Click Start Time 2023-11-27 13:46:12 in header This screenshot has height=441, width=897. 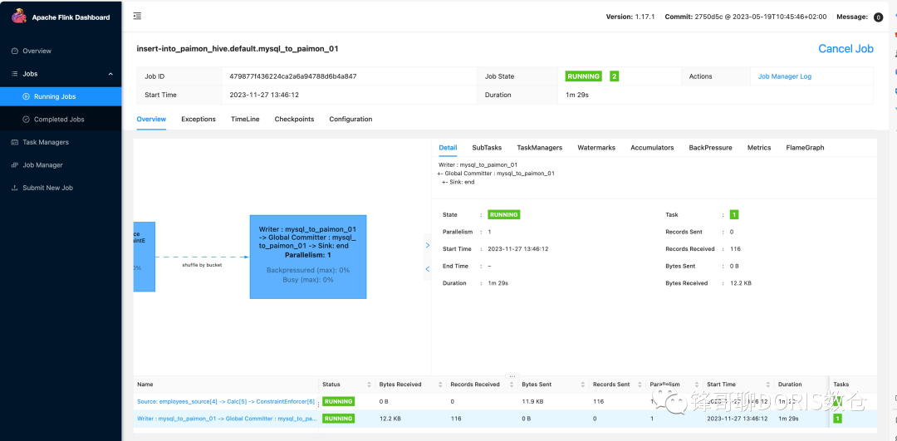click(x=264, y=95)
